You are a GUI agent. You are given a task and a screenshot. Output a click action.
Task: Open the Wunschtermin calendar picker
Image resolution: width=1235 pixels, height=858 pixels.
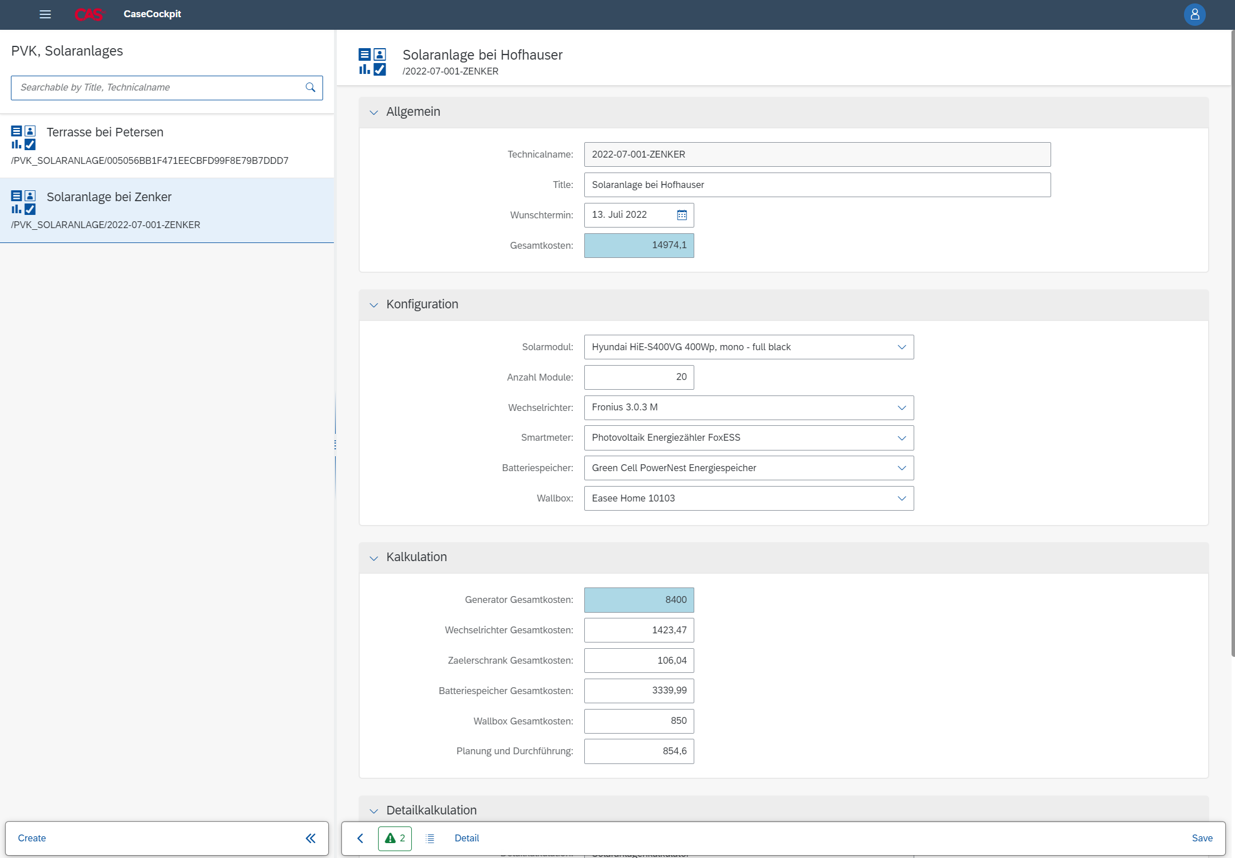pos(682,215)
